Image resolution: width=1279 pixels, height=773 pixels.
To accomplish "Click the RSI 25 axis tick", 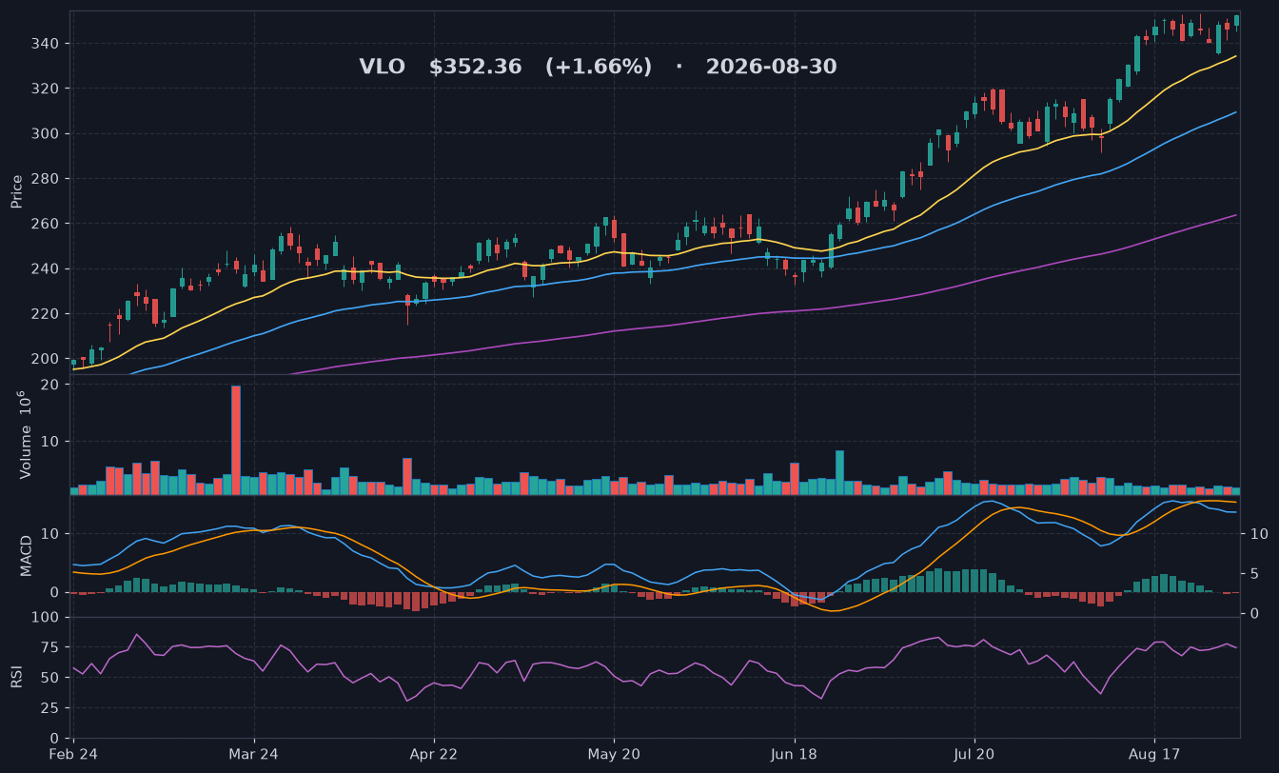I will point(51,708).
